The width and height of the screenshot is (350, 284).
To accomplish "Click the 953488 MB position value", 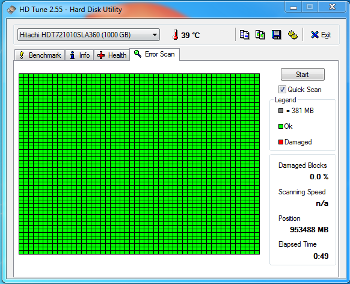I will point(309,229).
